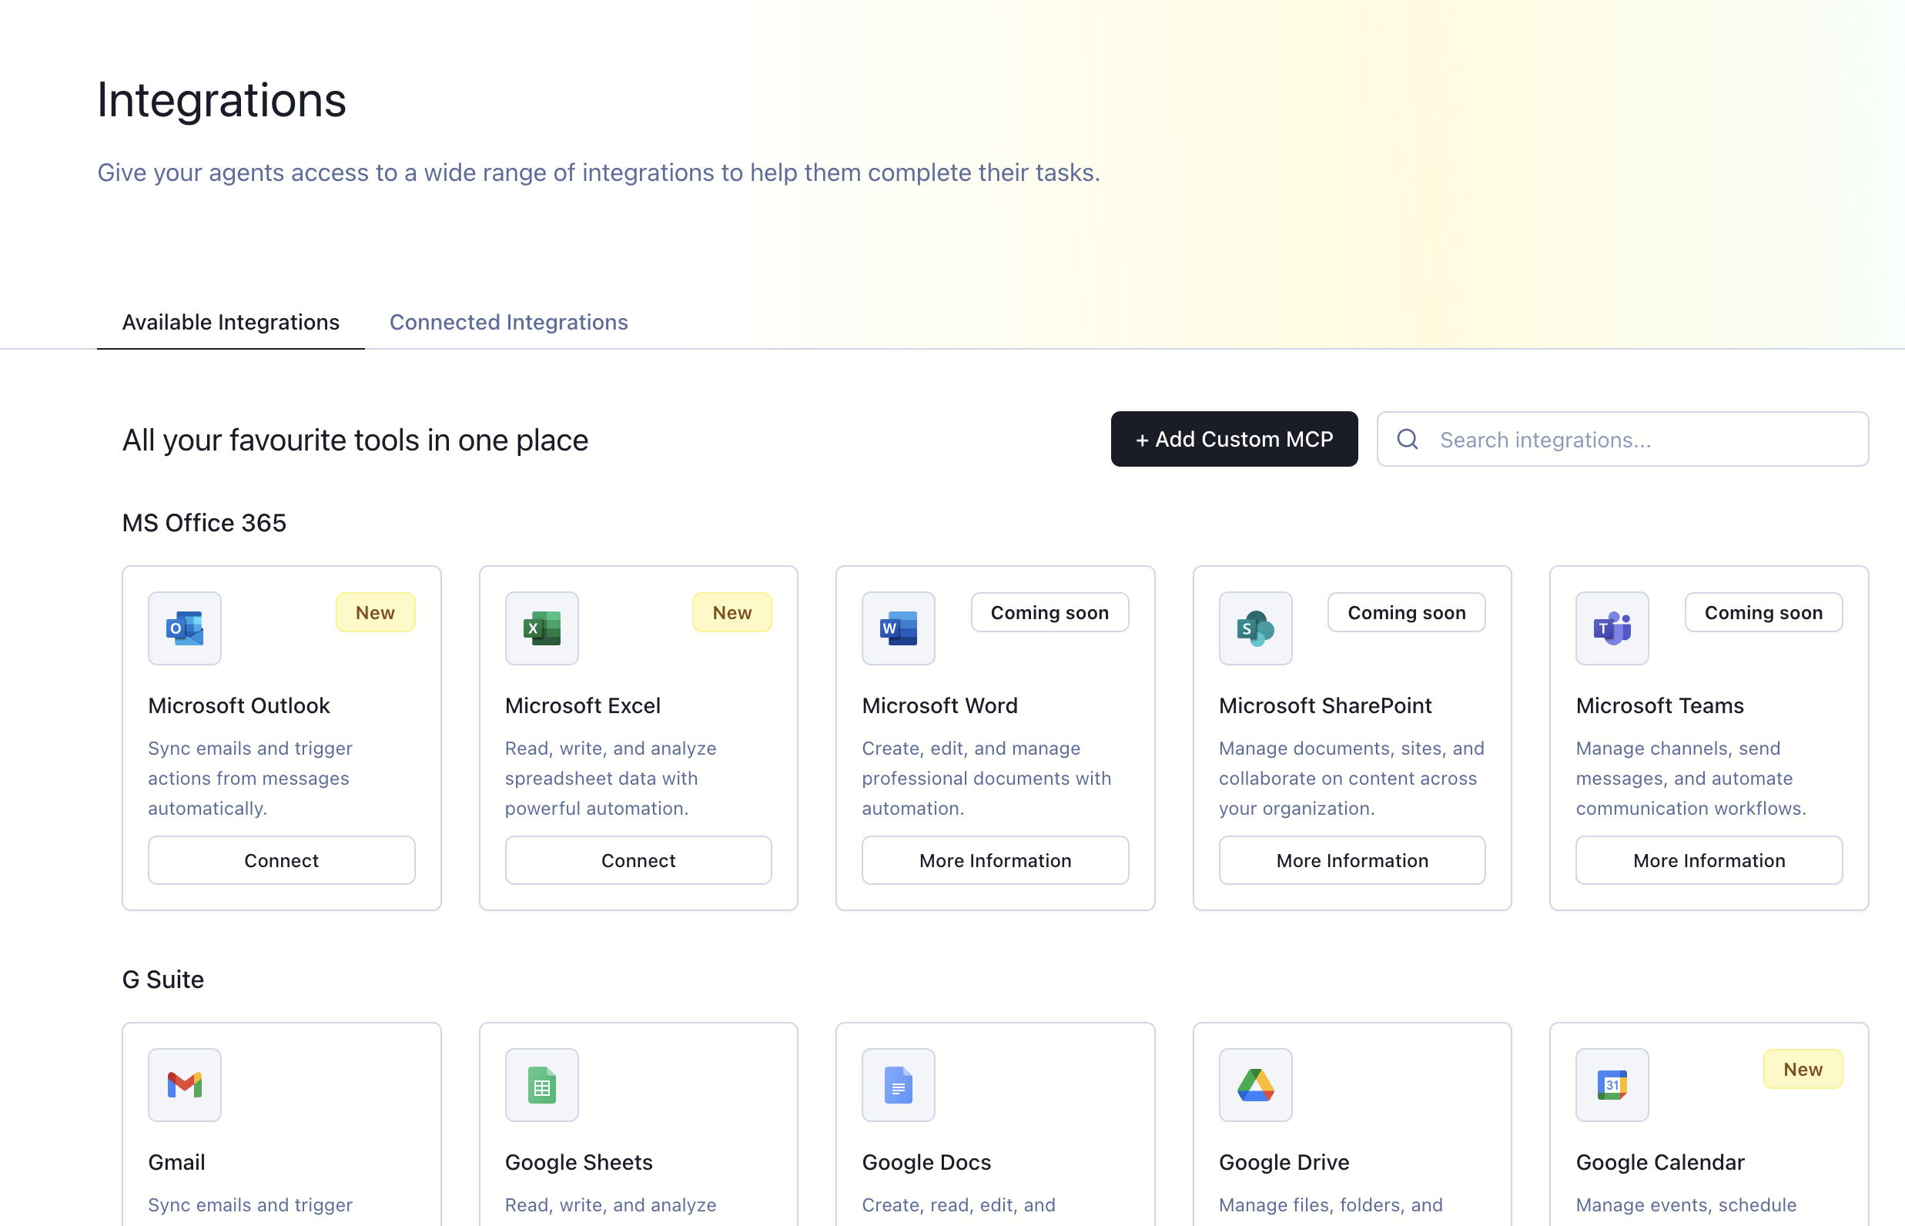
Task: Click the Microsoft Word title
Action: point(939,705)
